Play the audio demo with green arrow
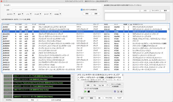 click(x=85, y=91)
